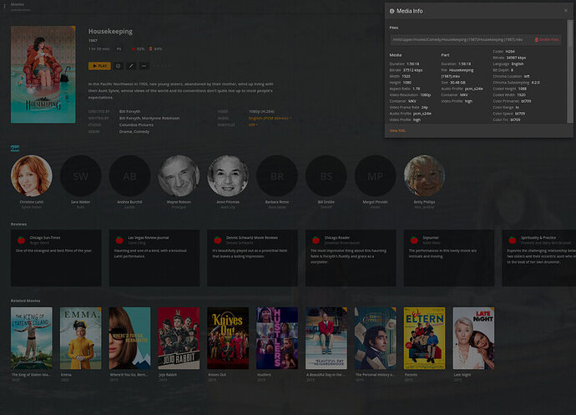Open the Chicago Sun-Times review card
Image resolution: width=576 pixels, height=415 pixels.
click(56, 258)
